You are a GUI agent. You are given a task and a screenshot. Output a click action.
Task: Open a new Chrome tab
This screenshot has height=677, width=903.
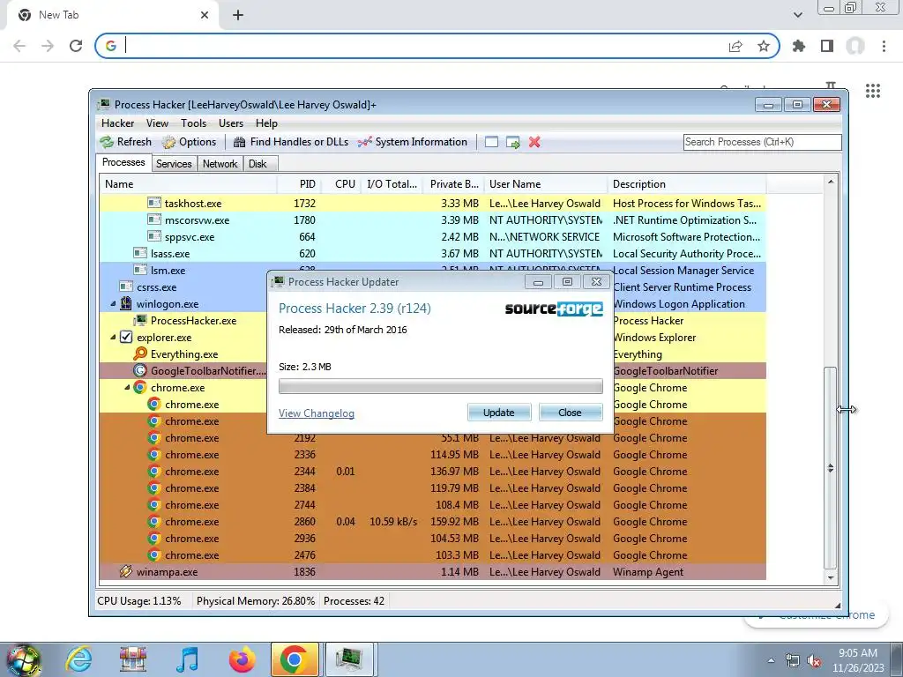[238, 15]
